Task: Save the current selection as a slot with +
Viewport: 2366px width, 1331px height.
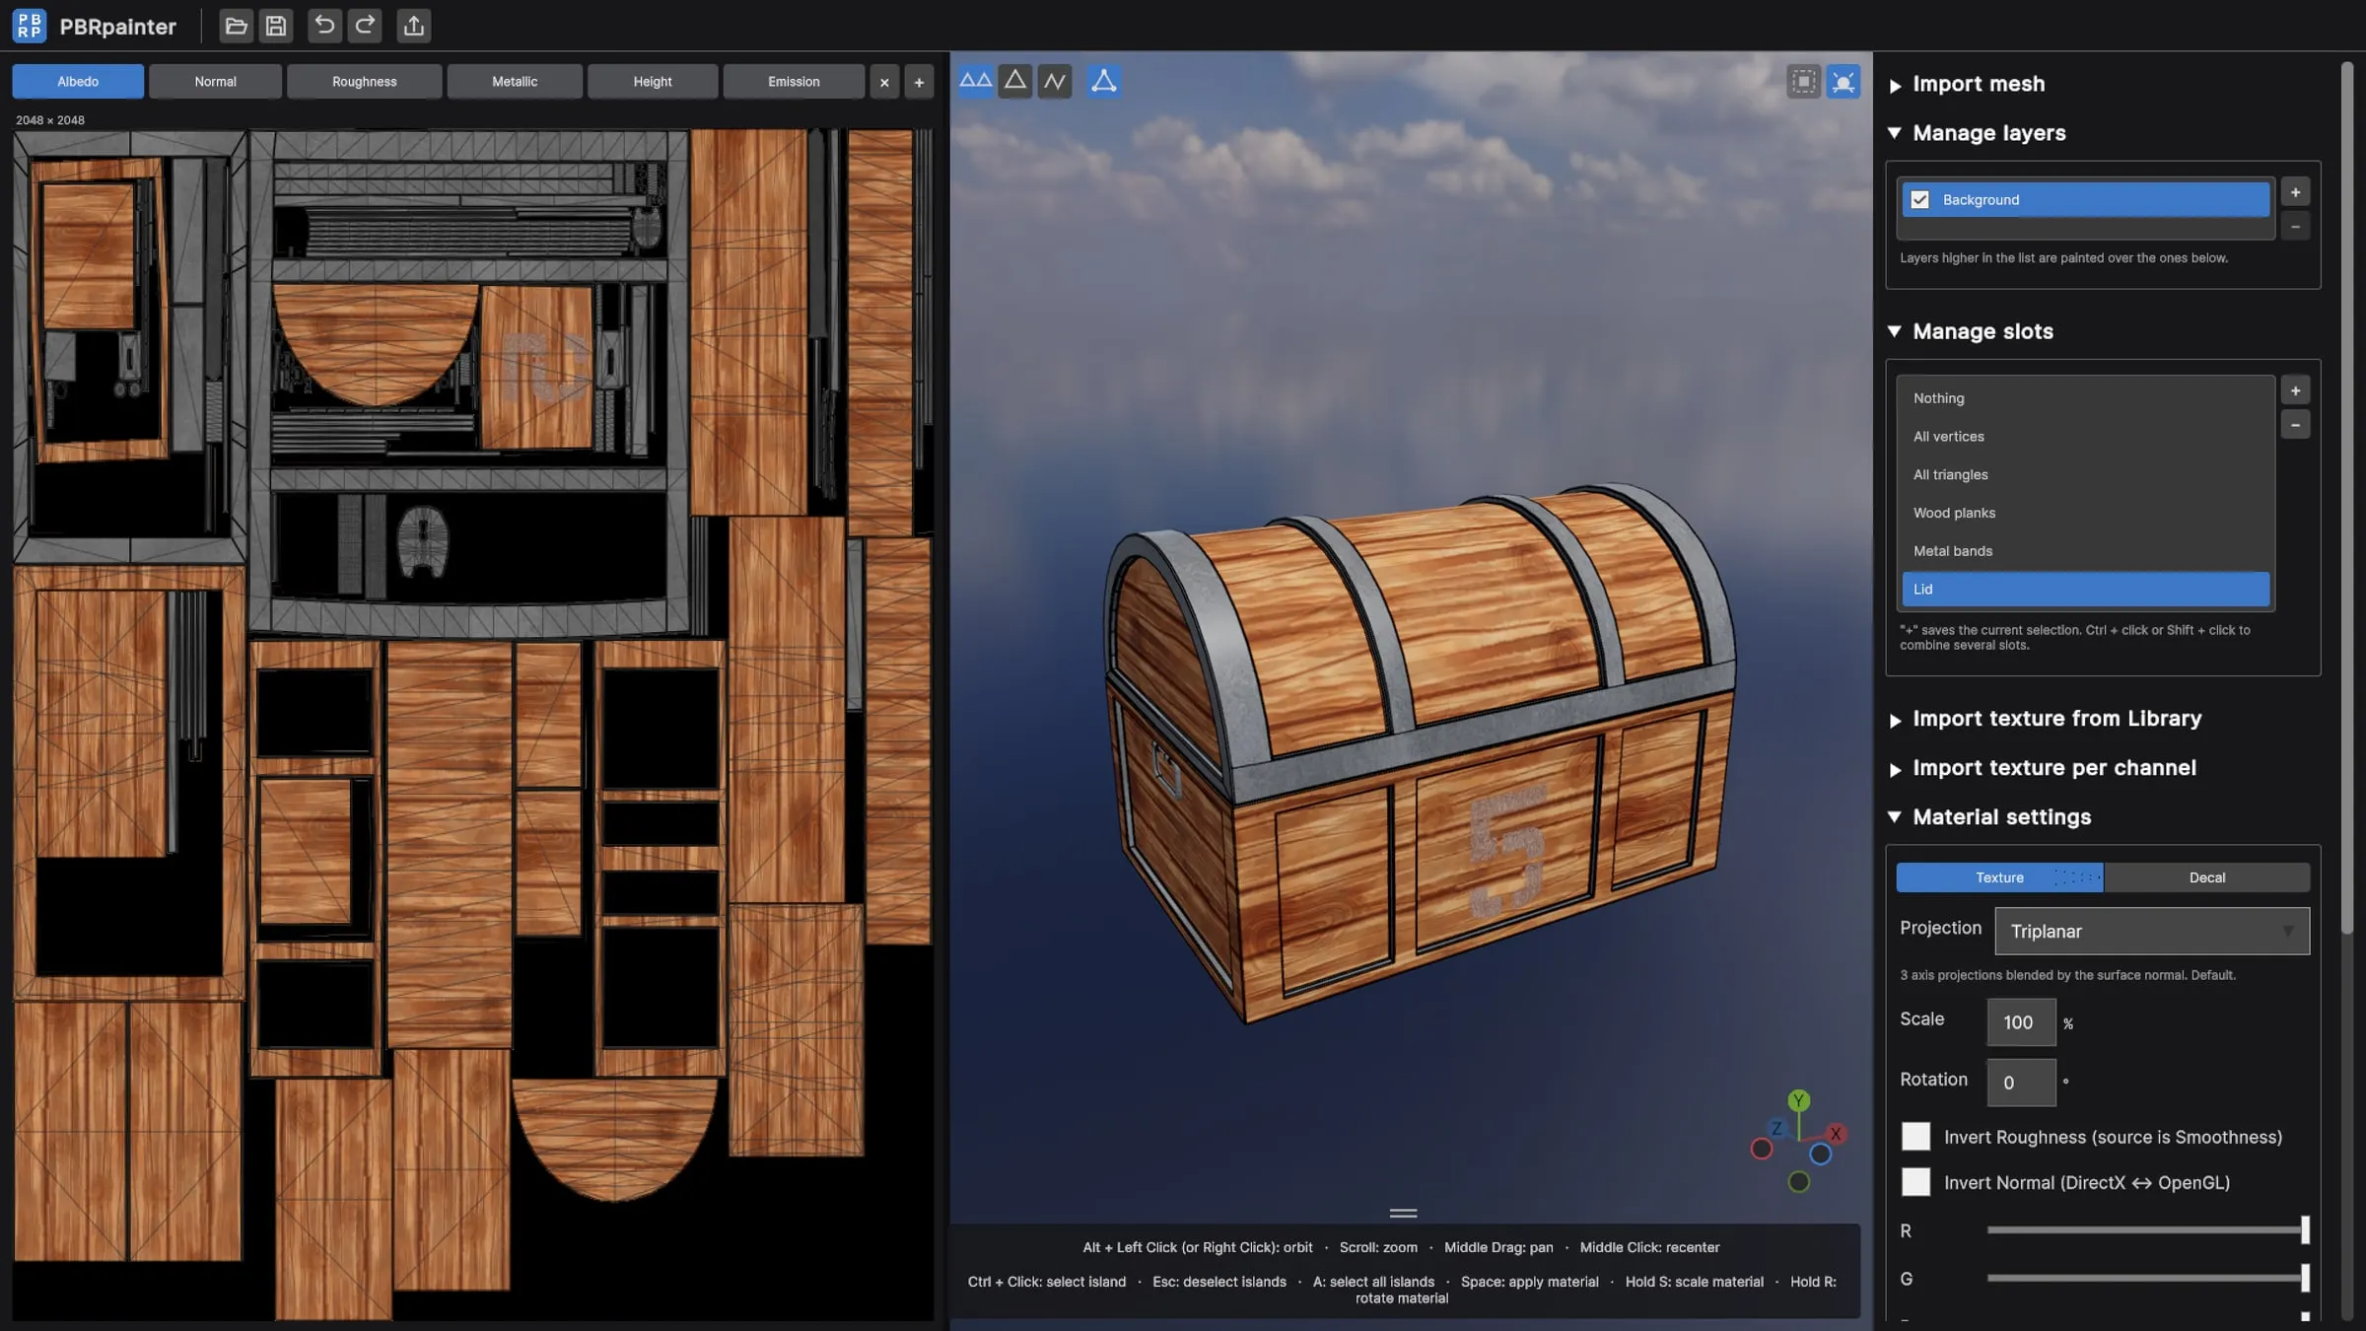Action: [2295, 391]
